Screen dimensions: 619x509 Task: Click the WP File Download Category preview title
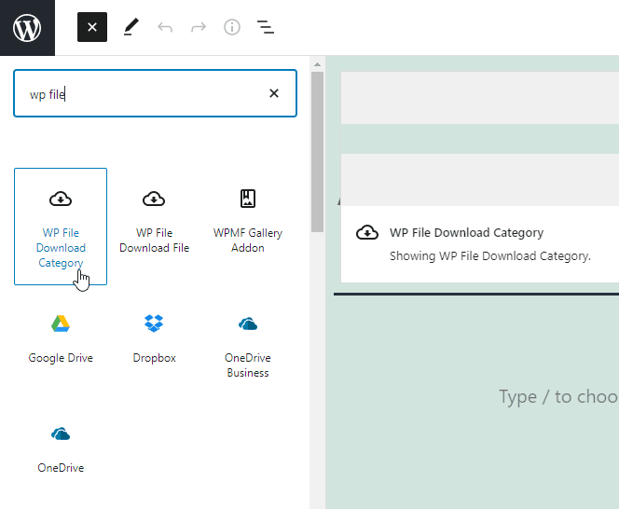tap(466, 232)
